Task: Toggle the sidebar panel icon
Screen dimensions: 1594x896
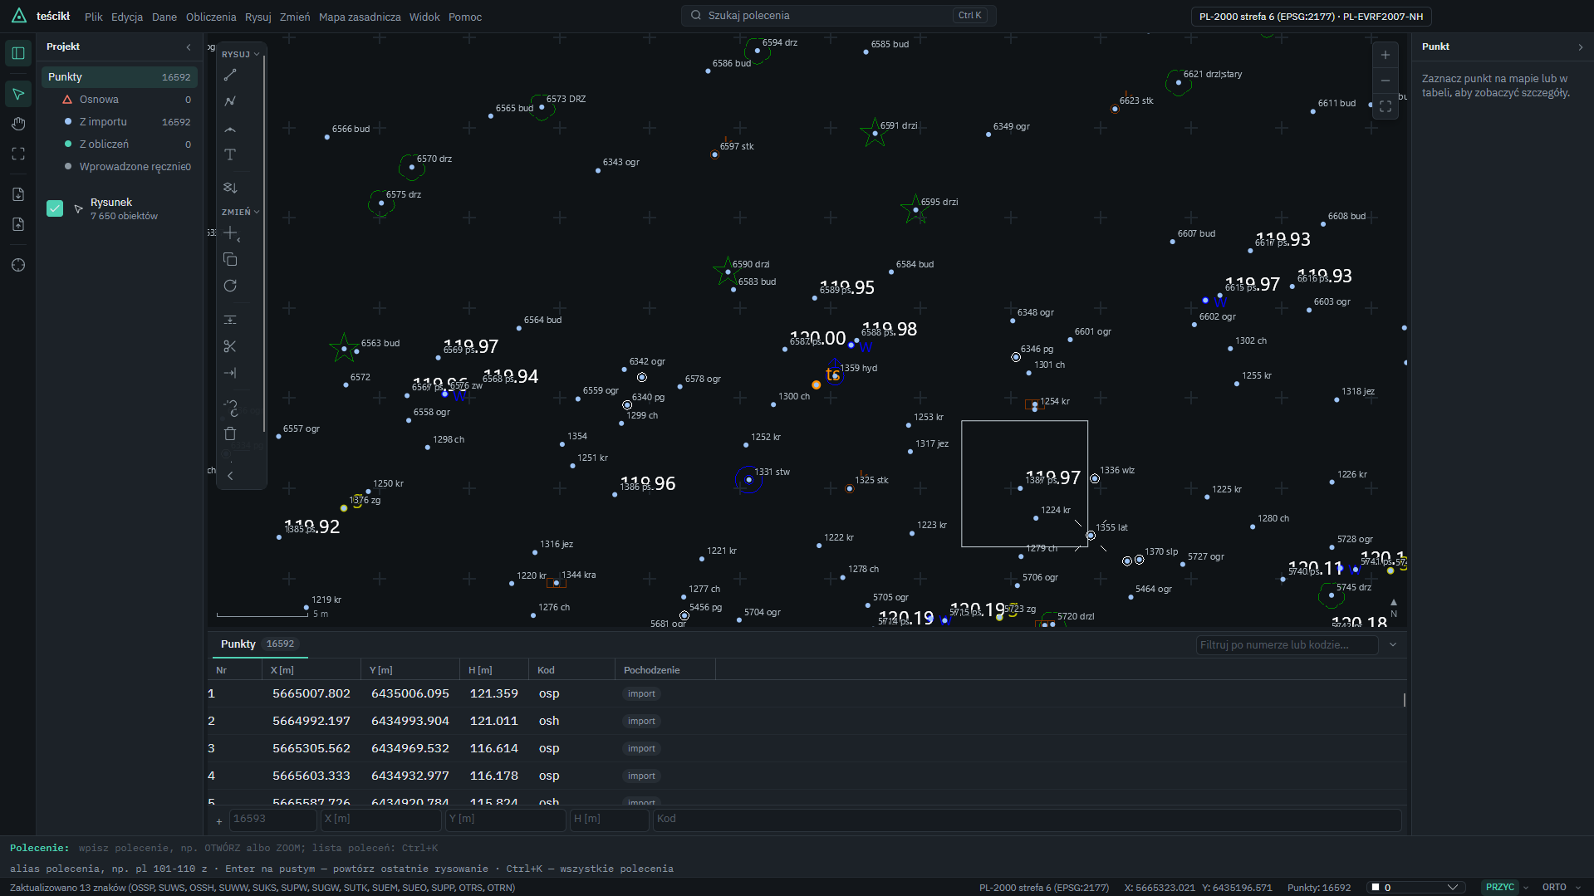Action: (18, 53)
